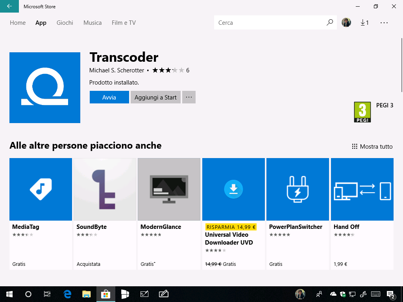
Task: Open Cortana circle in taskbar
Action: point(28,294)
